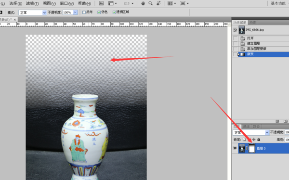Hide 图层 0 with the eye icon
This screenshot has height=180, width=289.
click(x=235, y=148)
